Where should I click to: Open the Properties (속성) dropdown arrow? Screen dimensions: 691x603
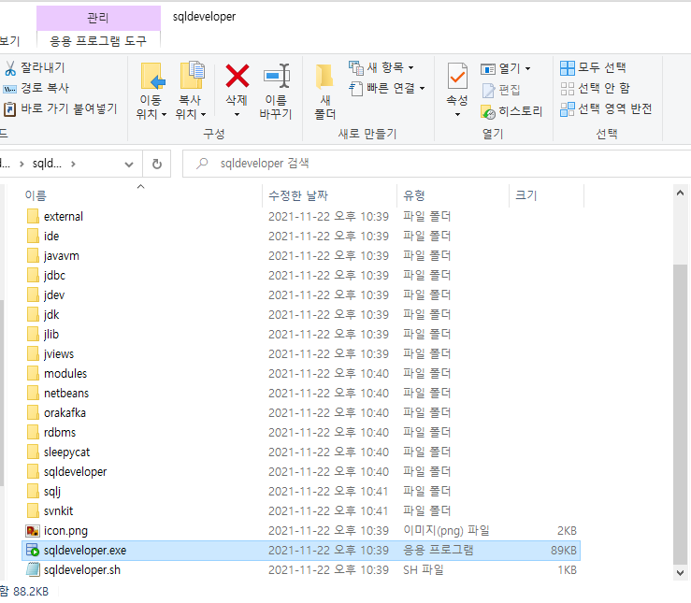click(457, 114)
